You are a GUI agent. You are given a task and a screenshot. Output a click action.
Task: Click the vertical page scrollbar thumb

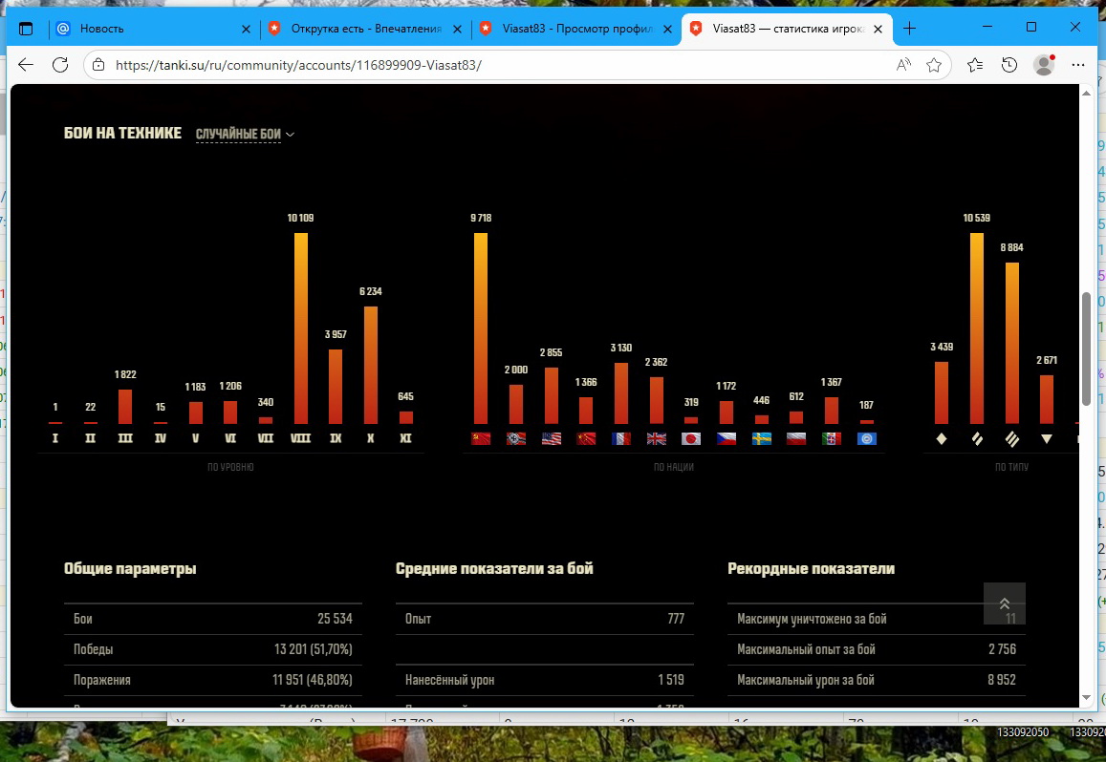pos(1086,348)
